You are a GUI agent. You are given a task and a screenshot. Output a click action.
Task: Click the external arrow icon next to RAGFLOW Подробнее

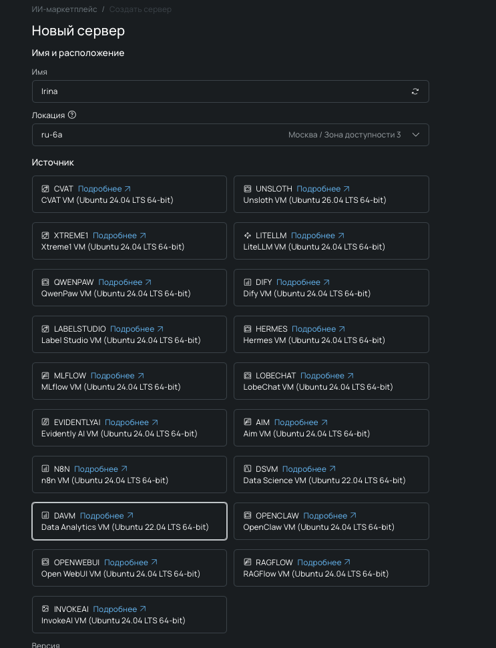pos(347,562)
